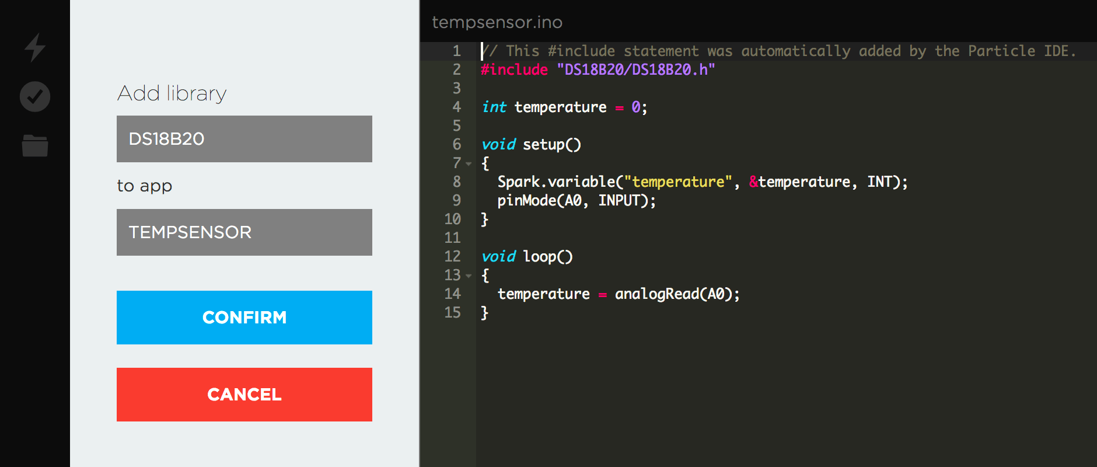Collapse the setup function fold arrow on line 7
The height and width of the screenshot is (467, 1097).
coord(469,163)
